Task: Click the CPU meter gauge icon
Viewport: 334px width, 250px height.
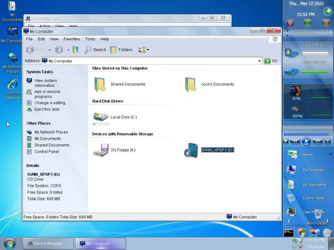Action: pyautogui.click(x=296, y=90)
